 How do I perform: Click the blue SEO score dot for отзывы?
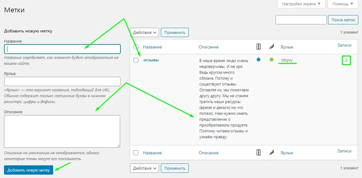(x=259, y=60)
